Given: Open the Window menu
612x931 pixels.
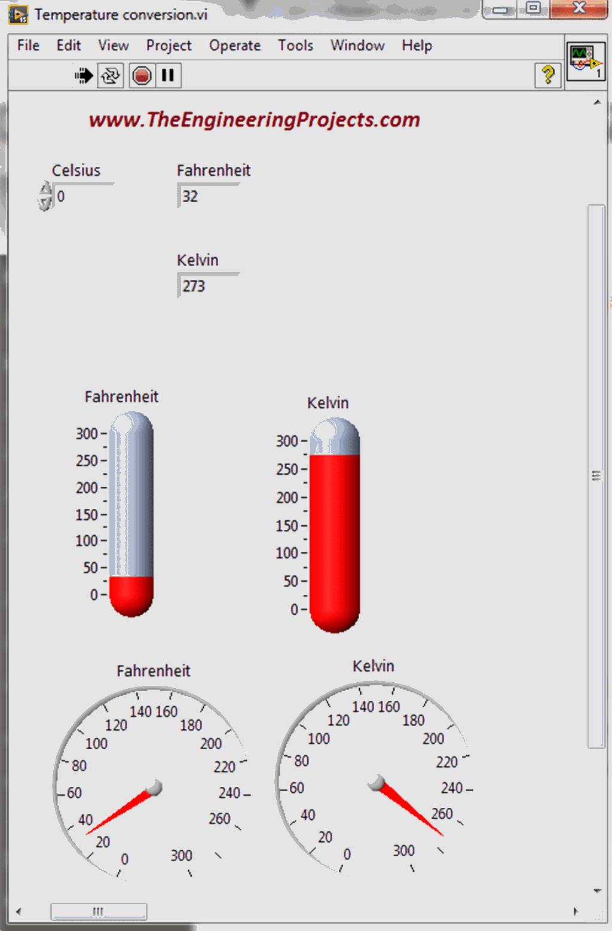Looking at the screenshot, I should pos(357,45).
